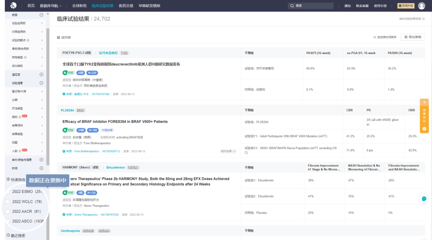Click the info icon next to 试验药靶点
This screenshot has width=432, height=240.
pyautogui.click(x=28, y=40)
